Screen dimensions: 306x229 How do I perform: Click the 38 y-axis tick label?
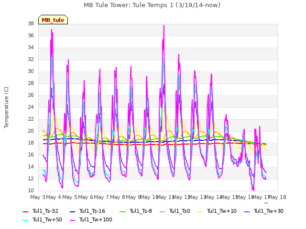31,23
